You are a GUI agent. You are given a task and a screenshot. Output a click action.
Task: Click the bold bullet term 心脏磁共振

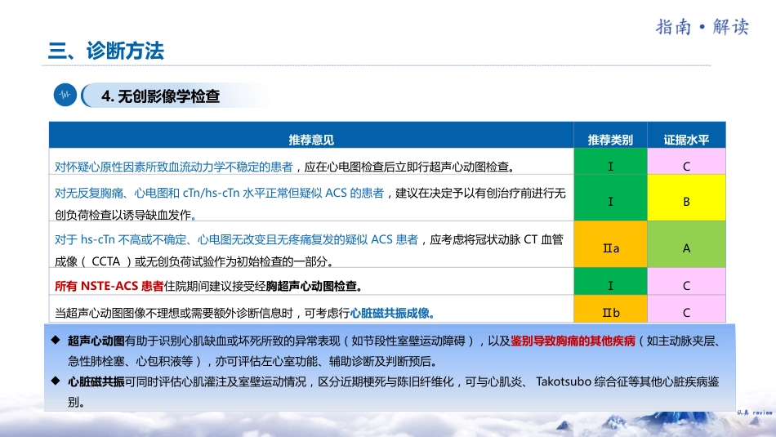[x=96, y=381]
